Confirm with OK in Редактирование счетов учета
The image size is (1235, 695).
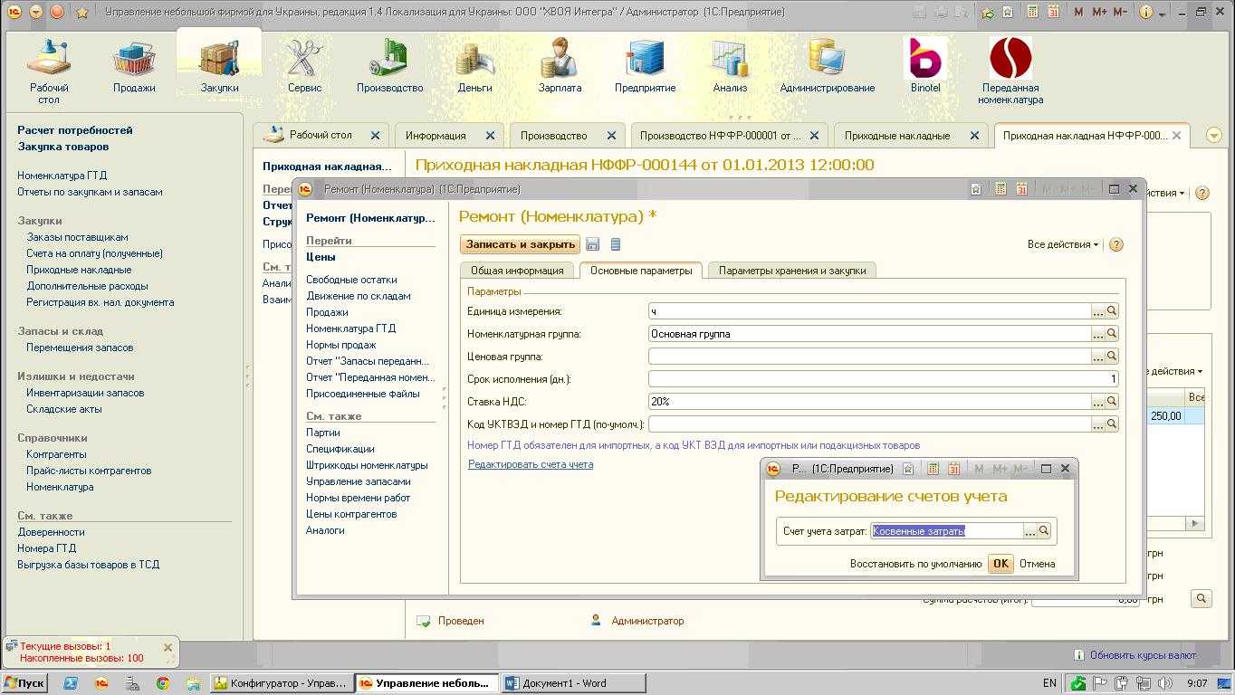pyautogui.click(x=1000, y=563)
